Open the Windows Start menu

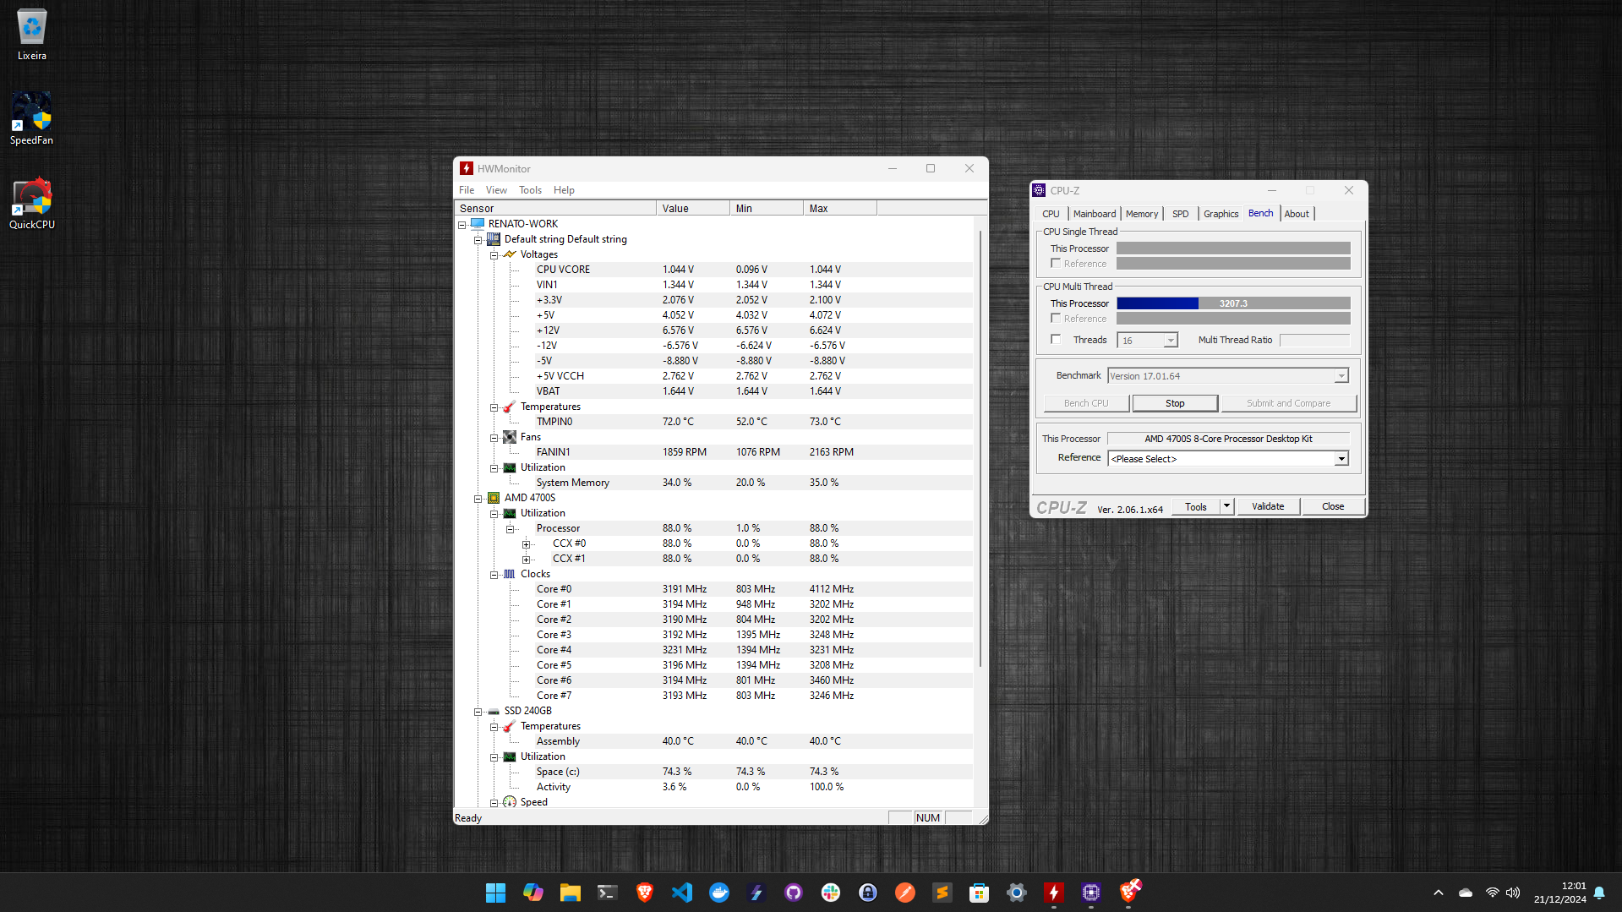click(x=495, y=893)
